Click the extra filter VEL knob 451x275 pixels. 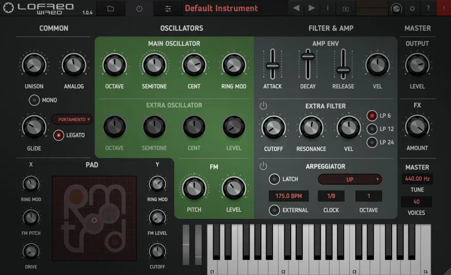coord(348,128)
